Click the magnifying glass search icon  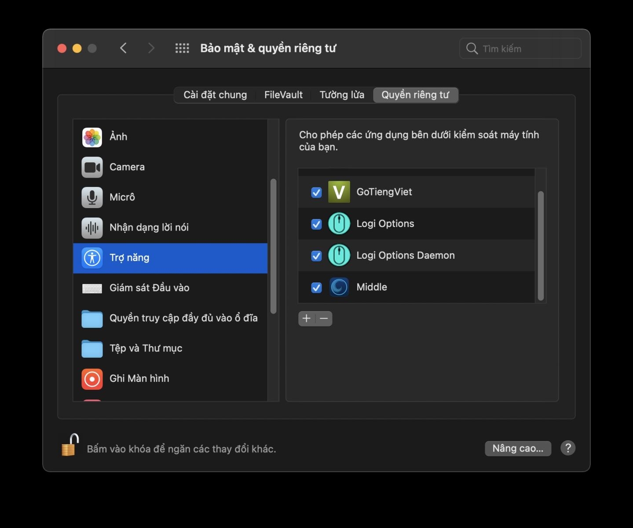(x=472, y=48)
